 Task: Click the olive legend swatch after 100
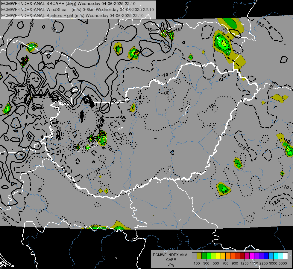pyautogui.click(x=199, y=256)
